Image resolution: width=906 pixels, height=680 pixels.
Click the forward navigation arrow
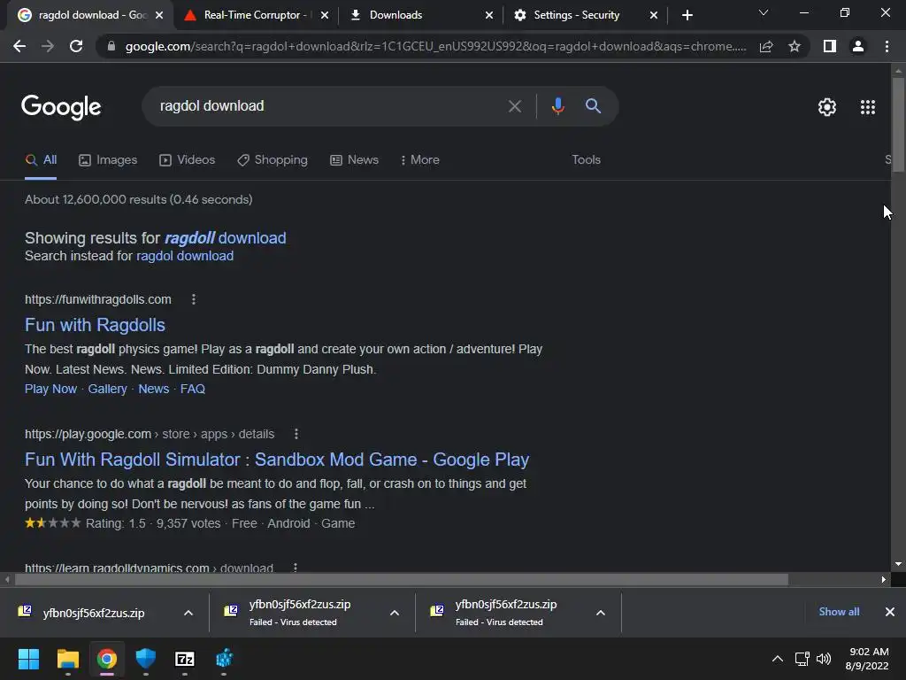click(48, 46)
